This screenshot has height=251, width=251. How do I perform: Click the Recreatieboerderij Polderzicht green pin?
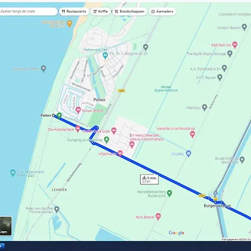169,194
